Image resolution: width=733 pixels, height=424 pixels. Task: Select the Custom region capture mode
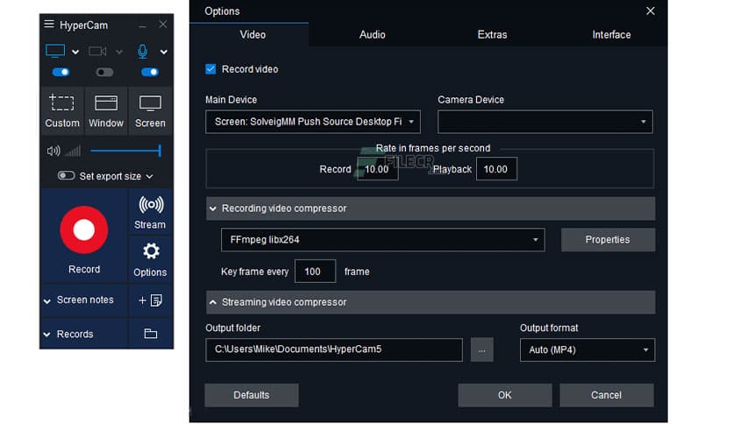click(x=62, y=111)
